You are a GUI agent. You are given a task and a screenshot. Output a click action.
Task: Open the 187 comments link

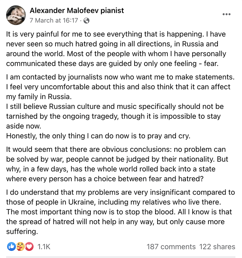[x=171, y=247]
